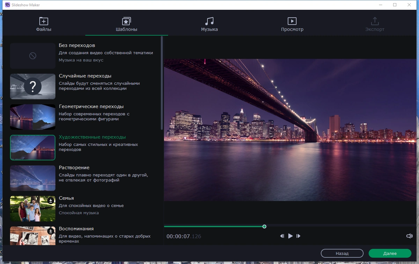
Task: Step to previous frame in player
Action: [282, 236]
